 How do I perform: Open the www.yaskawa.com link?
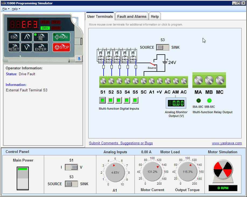point(227,143)
